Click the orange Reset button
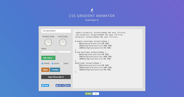This screenshot has height=97, width=184. pyautogui.click(x=45, y=70)
